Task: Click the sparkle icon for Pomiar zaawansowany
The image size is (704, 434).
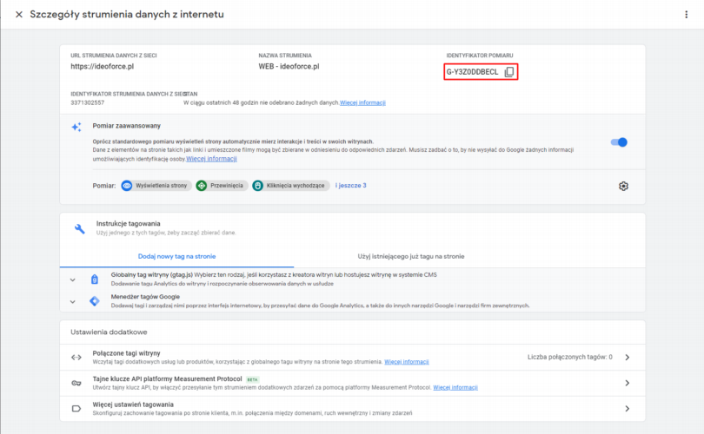Action: [76, 127]
